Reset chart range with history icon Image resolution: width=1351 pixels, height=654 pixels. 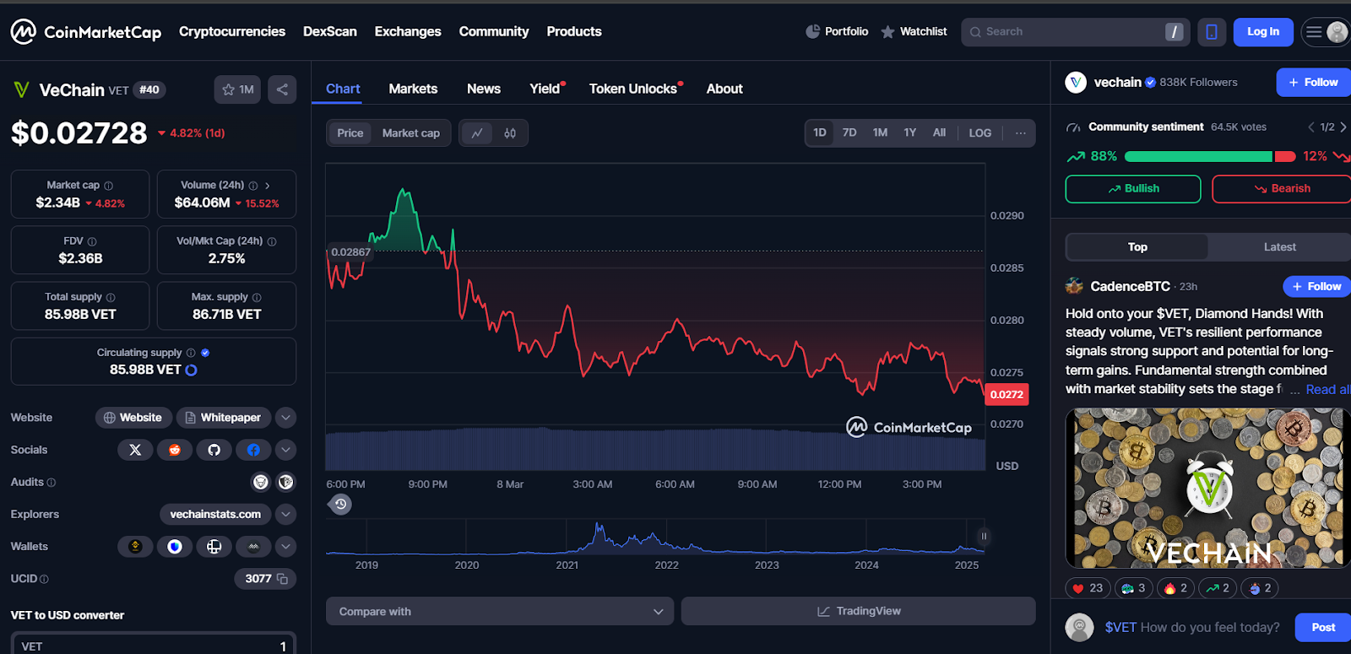(340, 505)
